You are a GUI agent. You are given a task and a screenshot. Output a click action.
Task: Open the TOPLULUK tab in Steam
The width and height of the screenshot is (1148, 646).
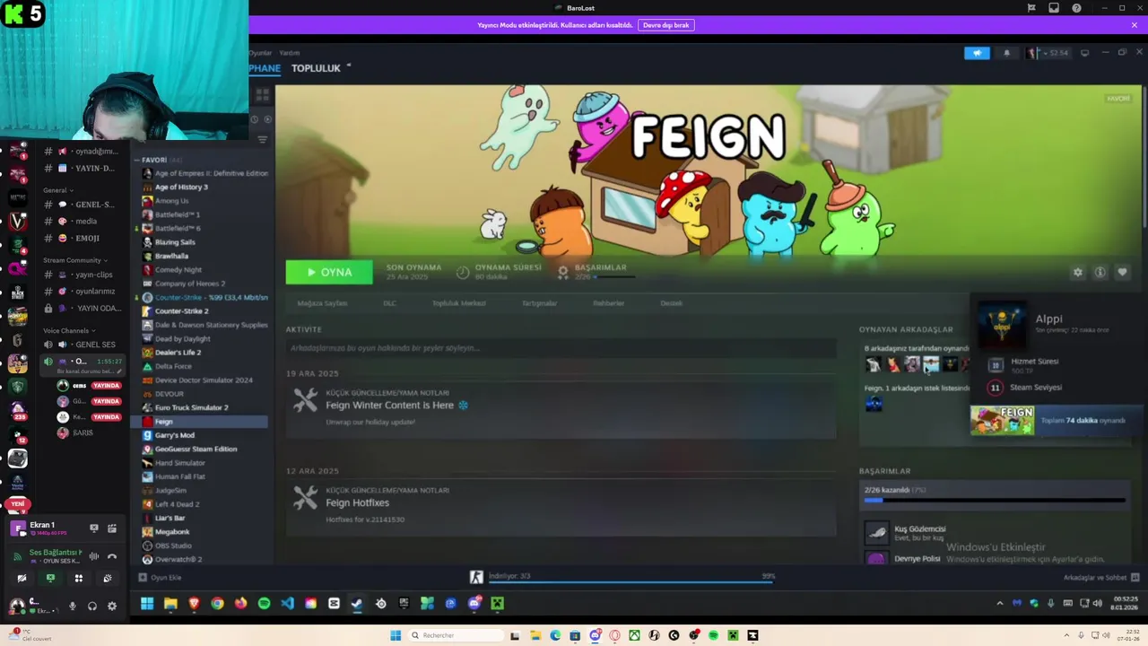coord(316,68)
